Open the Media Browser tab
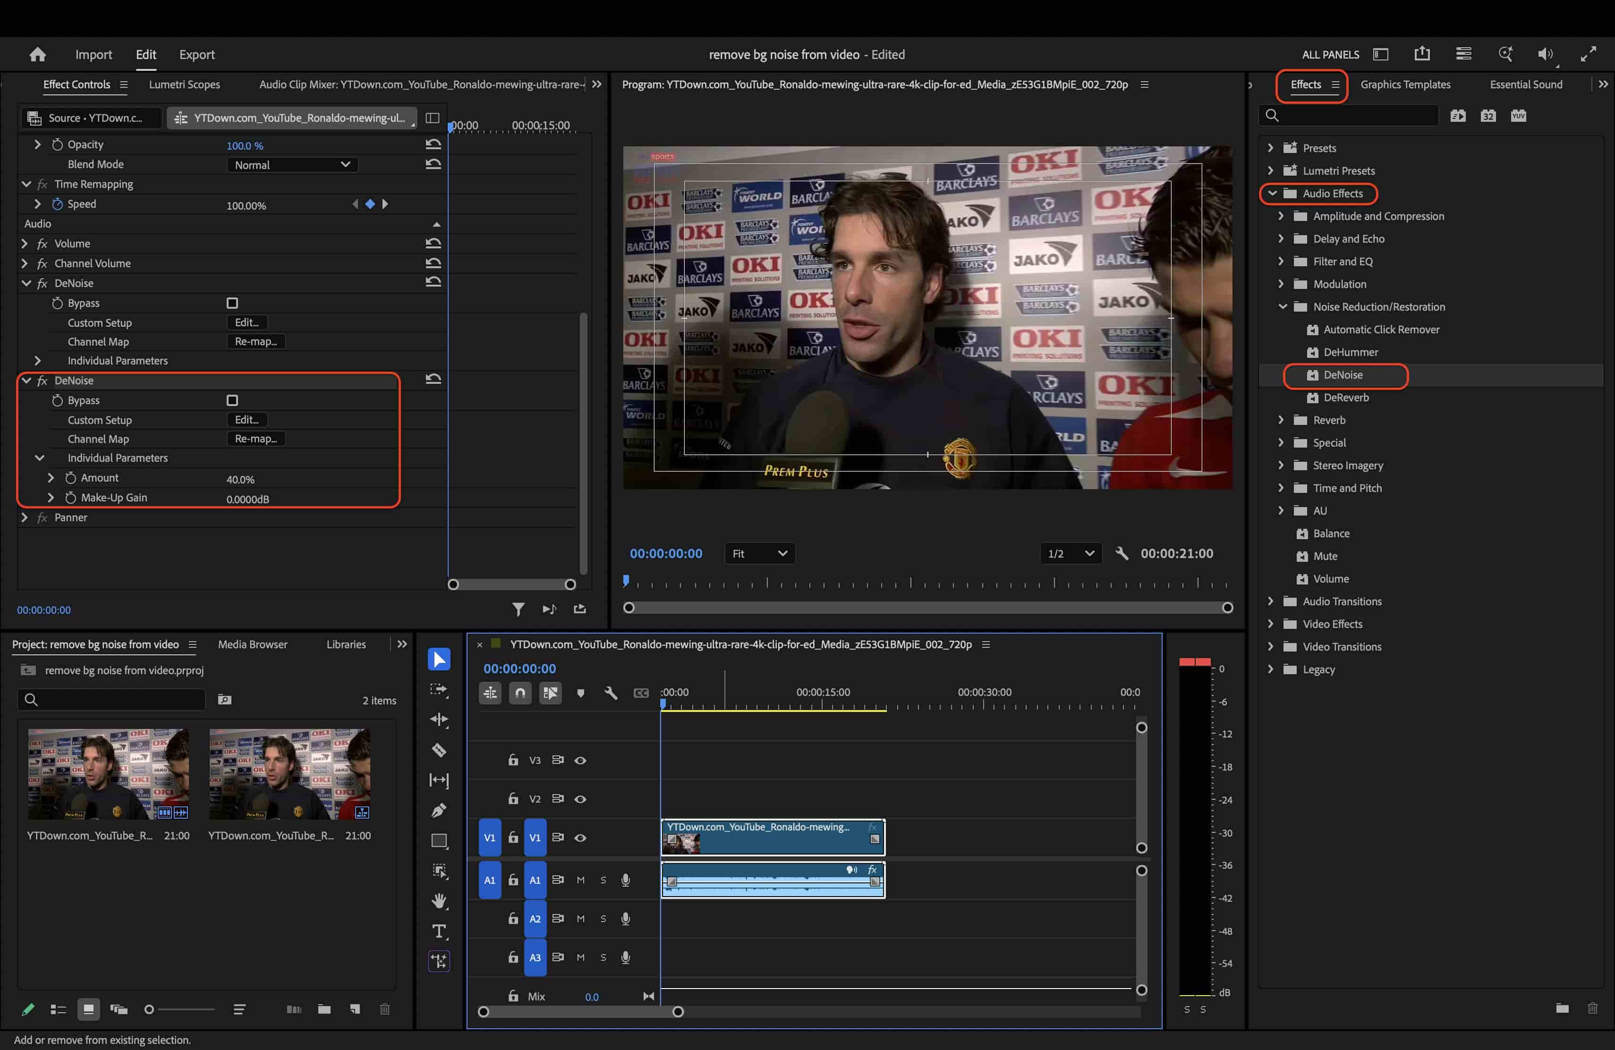 click(253, 644)
